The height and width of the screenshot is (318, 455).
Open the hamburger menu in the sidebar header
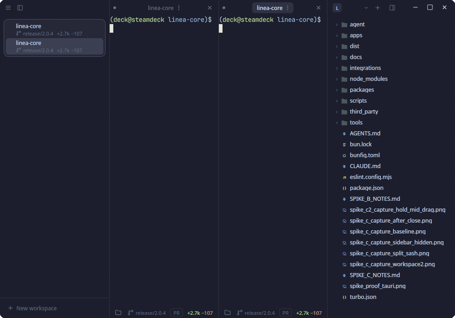(8, 8)
